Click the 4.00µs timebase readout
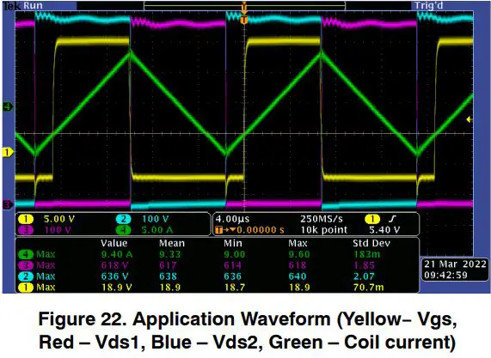This screenshot has width=491, height=358. (232, 219)
